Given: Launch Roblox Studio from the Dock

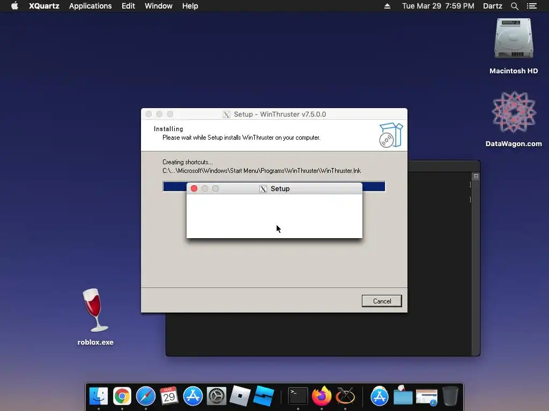Looking at the screenshot, I should click(x=263, y=396).
